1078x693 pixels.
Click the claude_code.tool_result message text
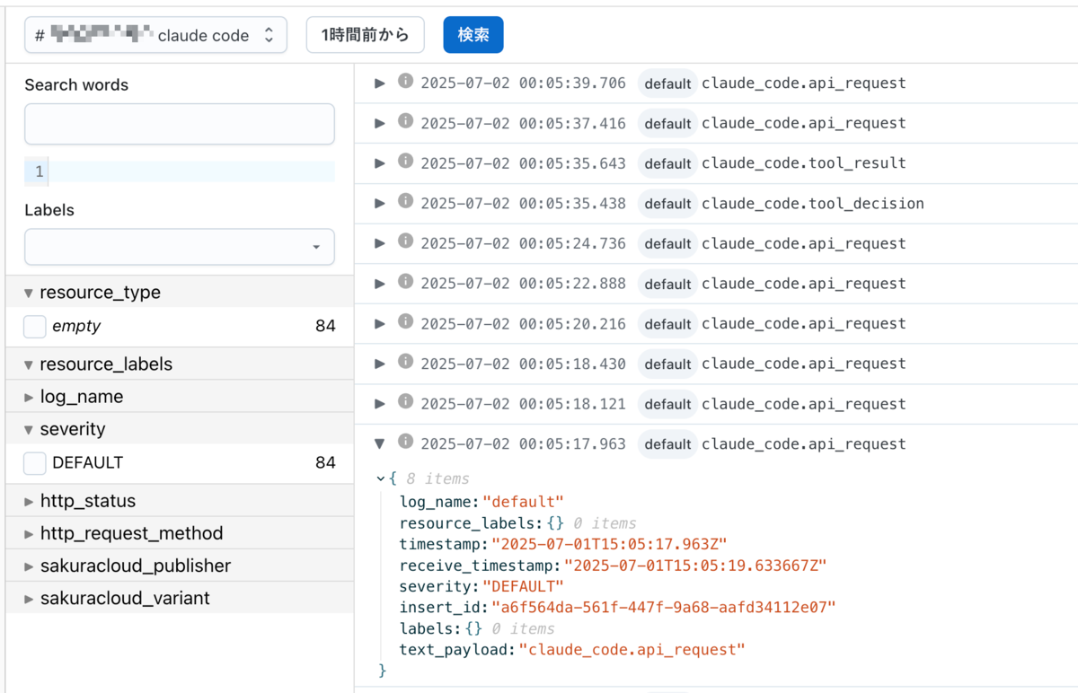point(804,163)
